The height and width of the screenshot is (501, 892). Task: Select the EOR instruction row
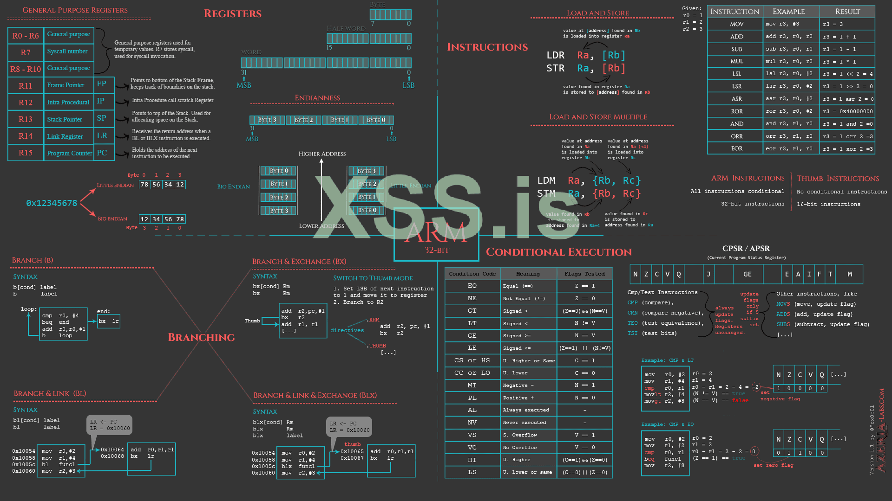coord(736,148)
